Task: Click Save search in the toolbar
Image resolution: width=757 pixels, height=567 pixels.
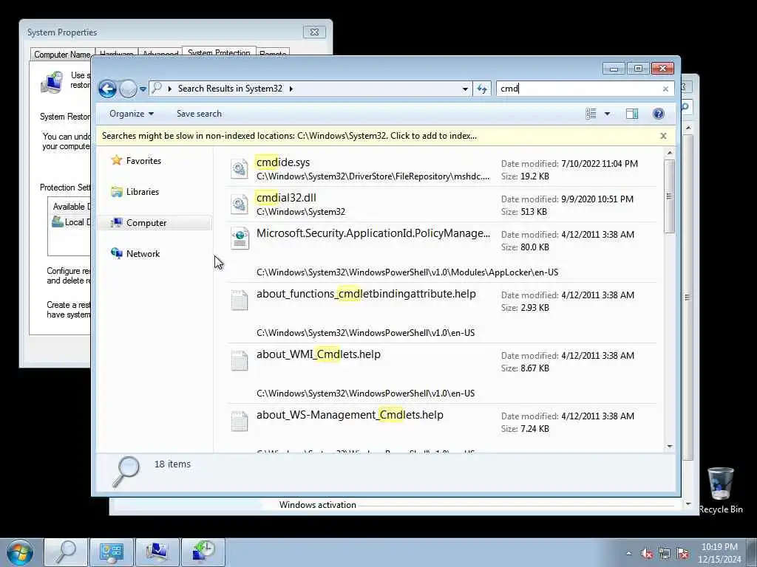Action: pyautogui.click(x=199, y=114)
